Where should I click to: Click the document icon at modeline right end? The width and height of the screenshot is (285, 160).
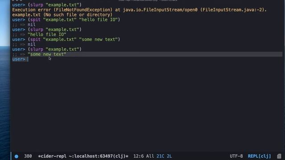pos(279,156)
